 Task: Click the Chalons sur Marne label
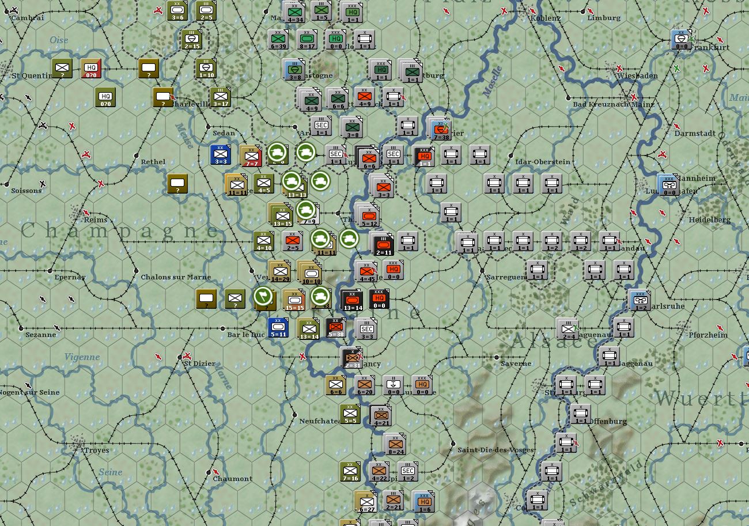(x=176, y=277)
